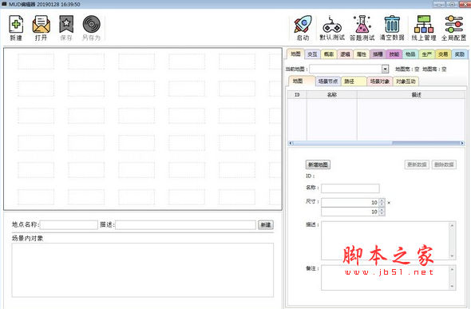Switch to the 场景对象 sub-tab
This screenshot has height=309, width=471.
pos(380,81)
